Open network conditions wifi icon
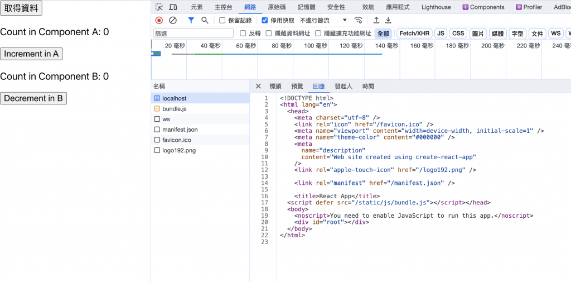This screenshot has width=571, height=282. tap(359, 21)
